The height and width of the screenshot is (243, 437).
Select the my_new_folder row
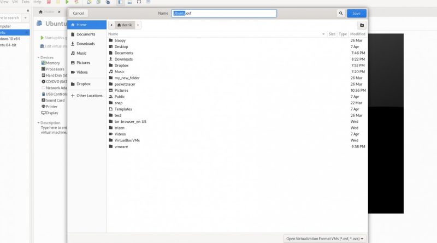pos(237,78)
